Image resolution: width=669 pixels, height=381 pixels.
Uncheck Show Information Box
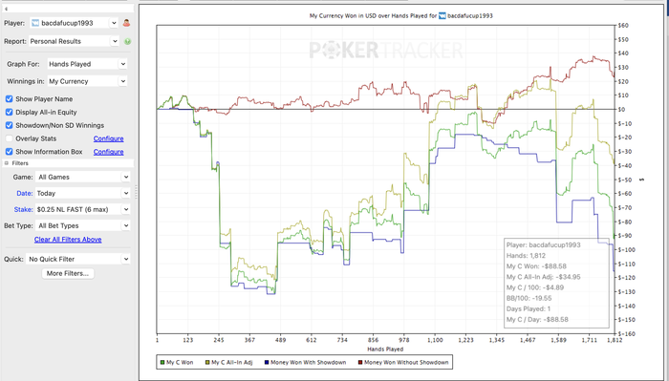9,152
